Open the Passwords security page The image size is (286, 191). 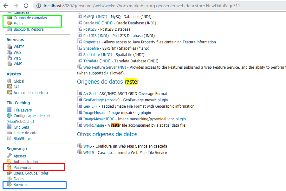23,167
